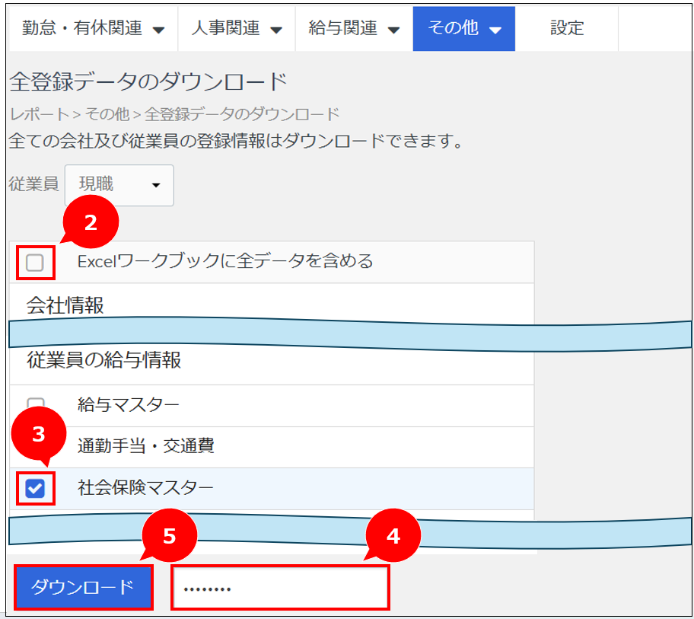Open the 従業員 現職 dropdown
Image resolution: width=694 pixels, height=619 pixels.
pyautogui.click(x=119, y=185)
